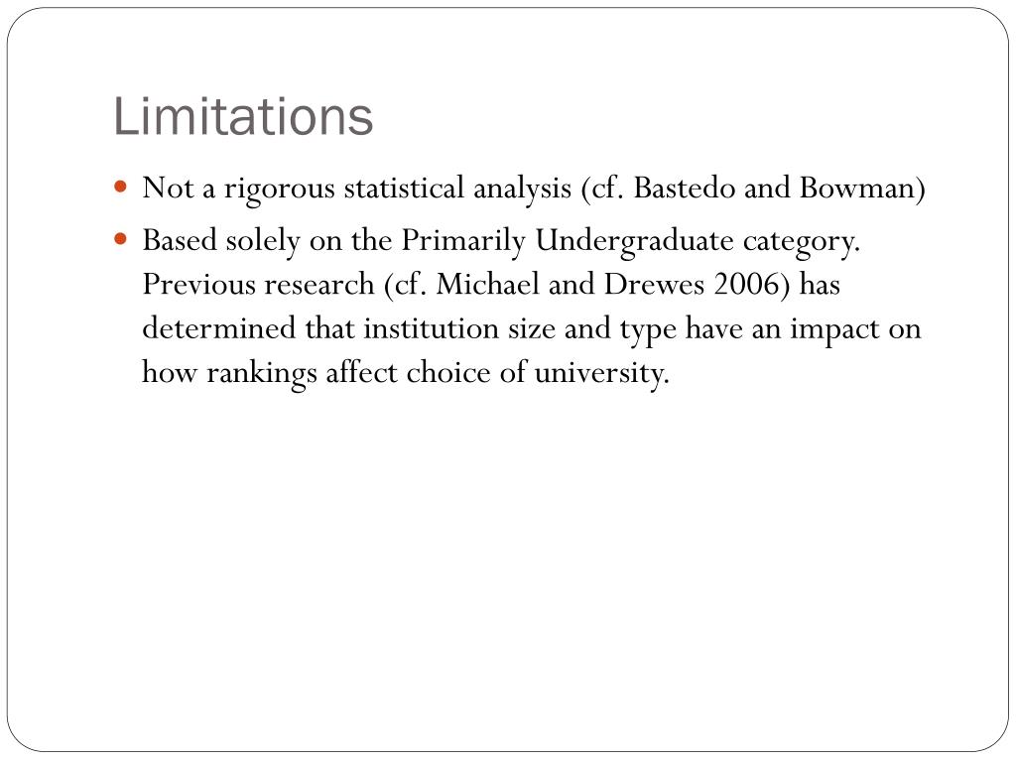Click the word statistical in first bullet
This screenshot has width=1016, height=762.
[x=404, y=188]
